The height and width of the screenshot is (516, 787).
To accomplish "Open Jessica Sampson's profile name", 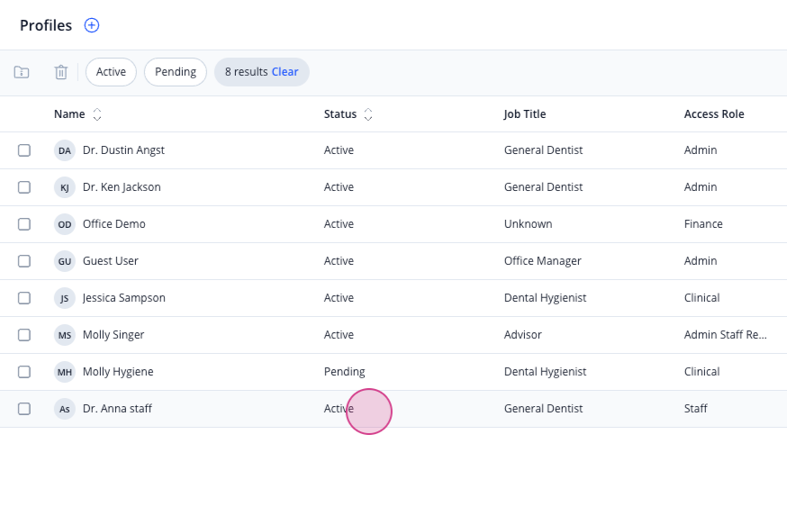I will pyautogui.click(x=124, y=298).
